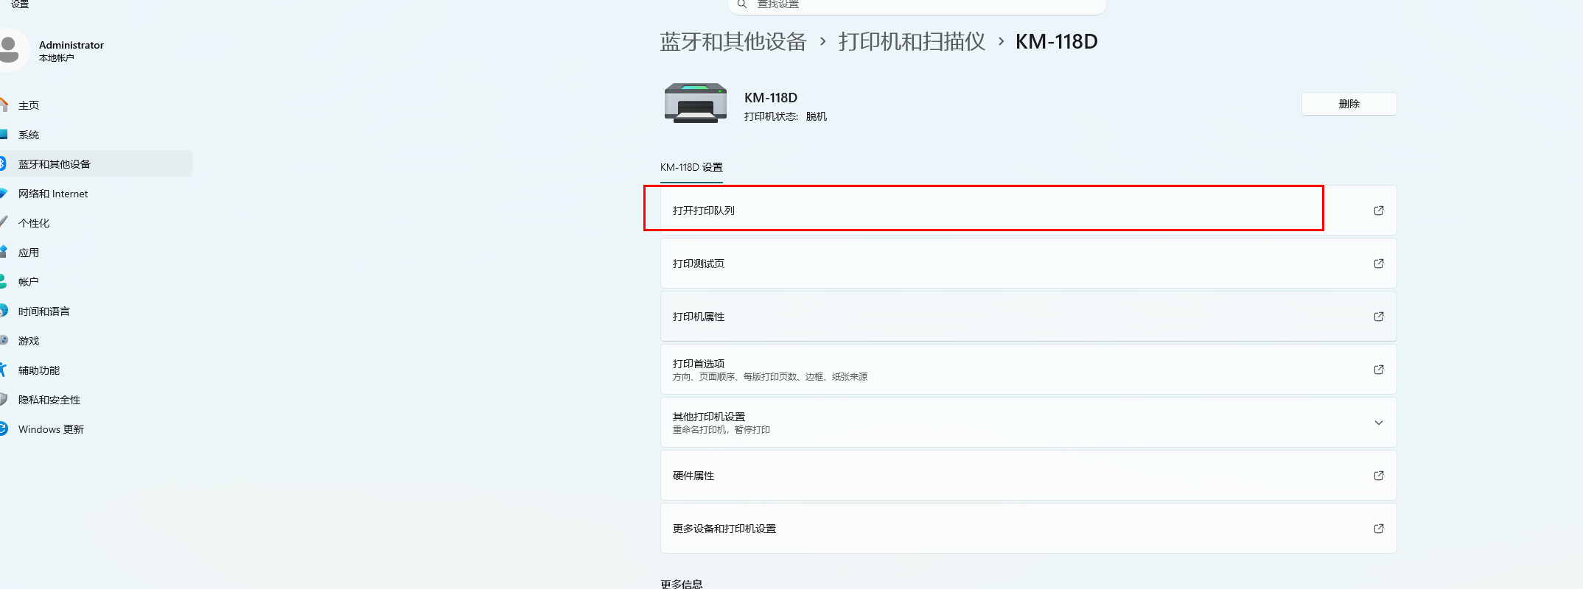Click the Administrator account name
The height and width of the screenshot is (589, 1583).
pyautogui.click(x=71, y=45)
